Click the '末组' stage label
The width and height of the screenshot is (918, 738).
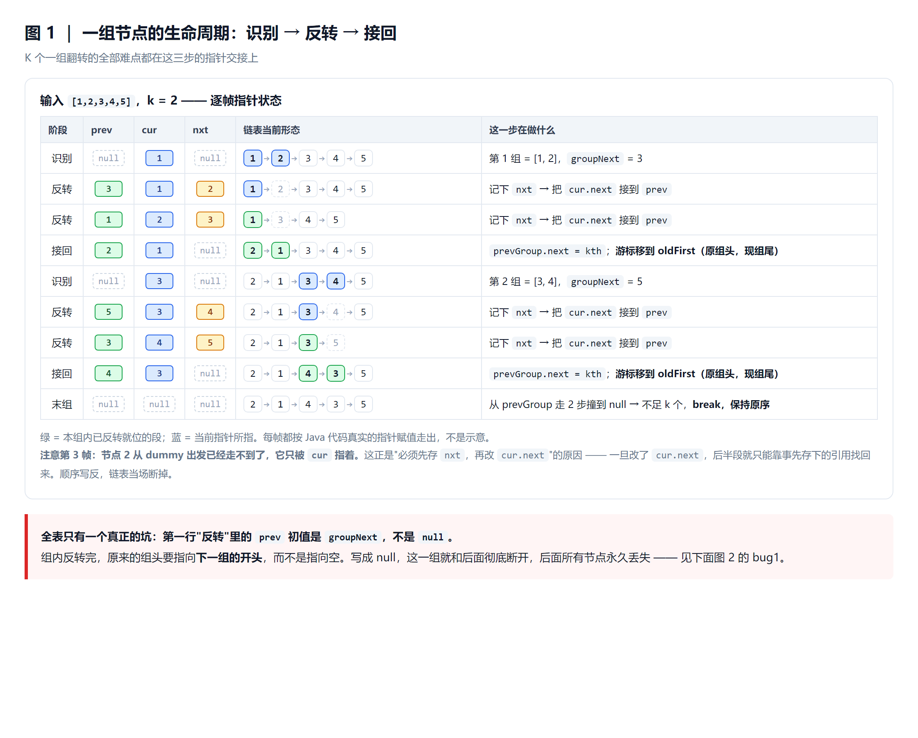tap(62, 404)
